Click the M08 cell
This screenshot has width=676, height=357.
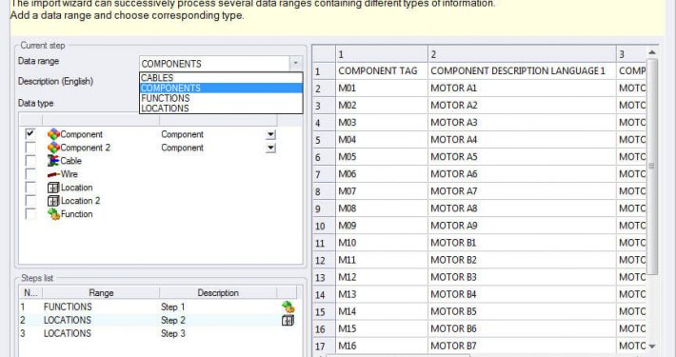tap(382, 208)
